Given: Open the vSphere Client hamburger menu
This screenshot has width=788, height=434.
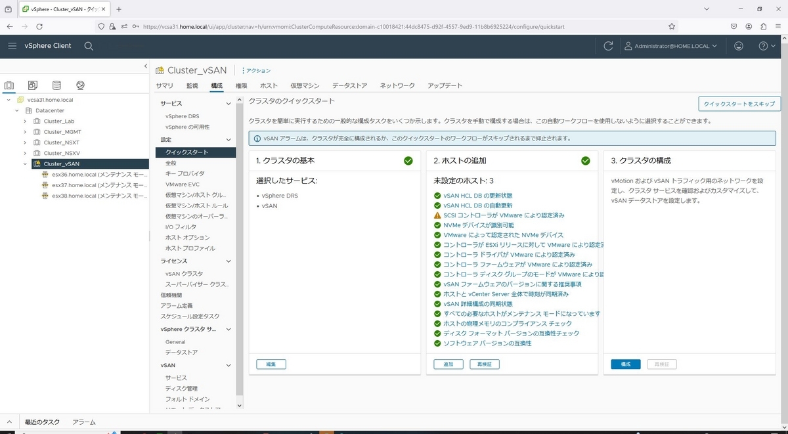Looking at the screenshot, I should (12, 46).
